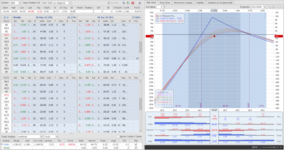This screenshot has width=284, height=150.
Task: Go to previous expiration with left arrow
Action: click(x=4, y=17)
